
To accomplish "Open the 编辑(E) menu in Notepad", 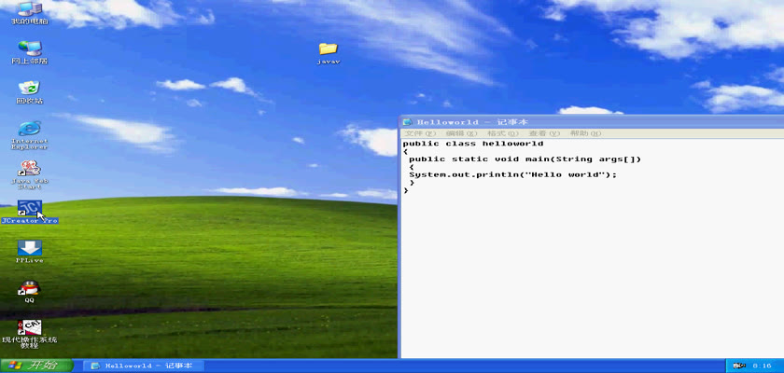I will [461, 134].
